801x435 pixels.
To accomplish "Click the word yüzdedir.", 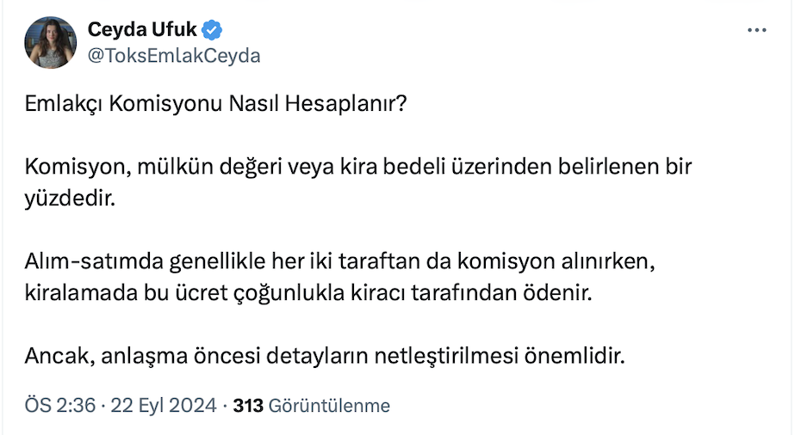I will coord(69,199).
